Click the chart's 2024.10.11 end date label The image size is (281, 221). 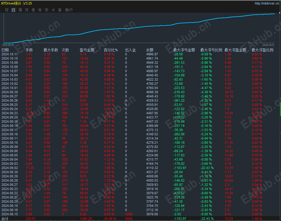pos(268,45)
